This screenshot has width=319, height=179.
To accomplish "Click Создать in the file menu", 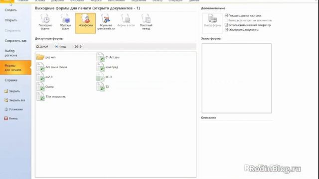I will (x=11, y=10).
